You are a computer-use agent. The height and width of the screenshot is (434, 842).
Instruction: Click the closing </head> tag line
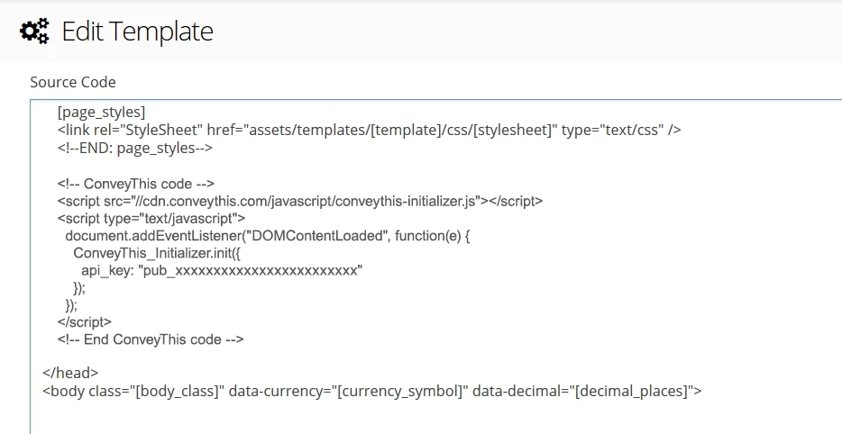click(x=70, y=373)
